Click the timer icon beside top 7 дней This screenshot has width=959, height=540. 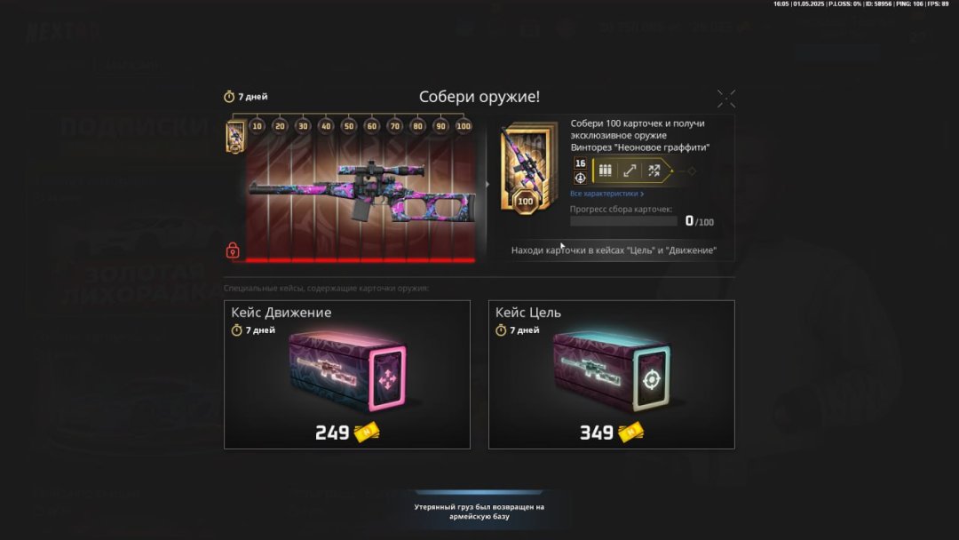[x=229, y=97]
